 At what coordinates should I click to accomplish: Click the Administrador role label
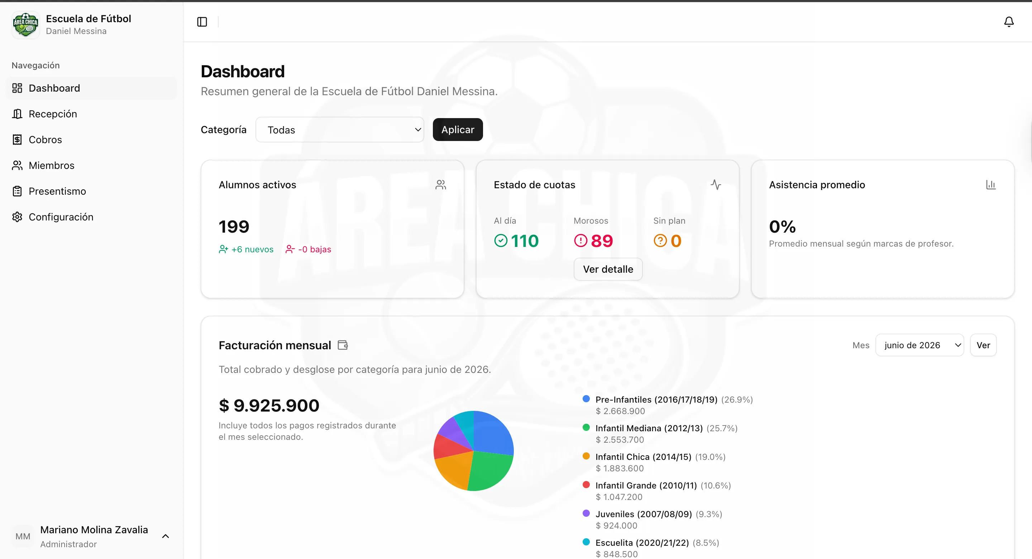[68, 544]
